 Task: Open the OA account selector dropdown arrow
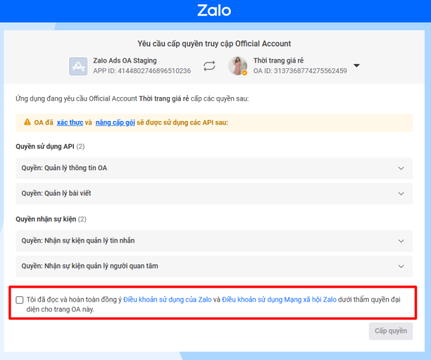(356, 66)
